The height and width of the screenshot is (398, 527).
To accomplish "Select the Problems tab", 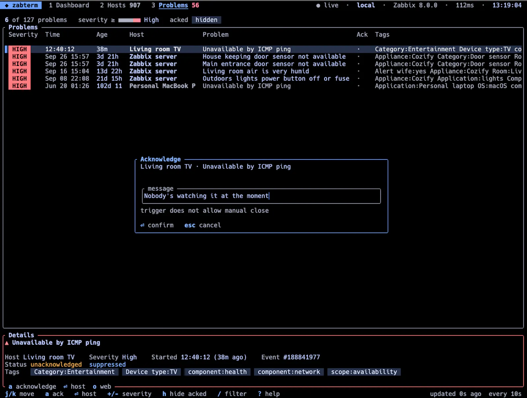I will 175,5.
